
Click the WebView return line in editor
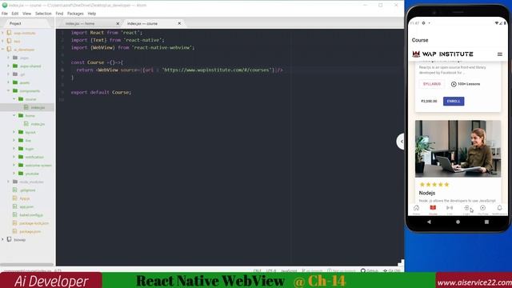click(x=179, y=70)
